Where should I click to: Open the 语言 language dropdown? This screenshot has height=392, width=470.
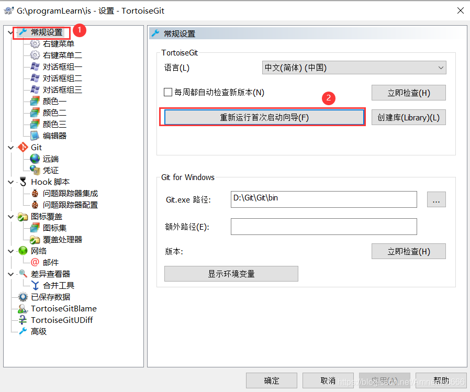(354, 68)
